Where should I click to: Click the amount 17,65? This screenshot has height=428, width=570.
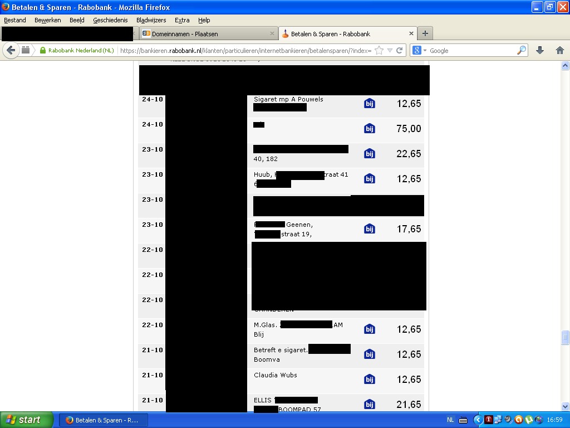coord(409,229)
